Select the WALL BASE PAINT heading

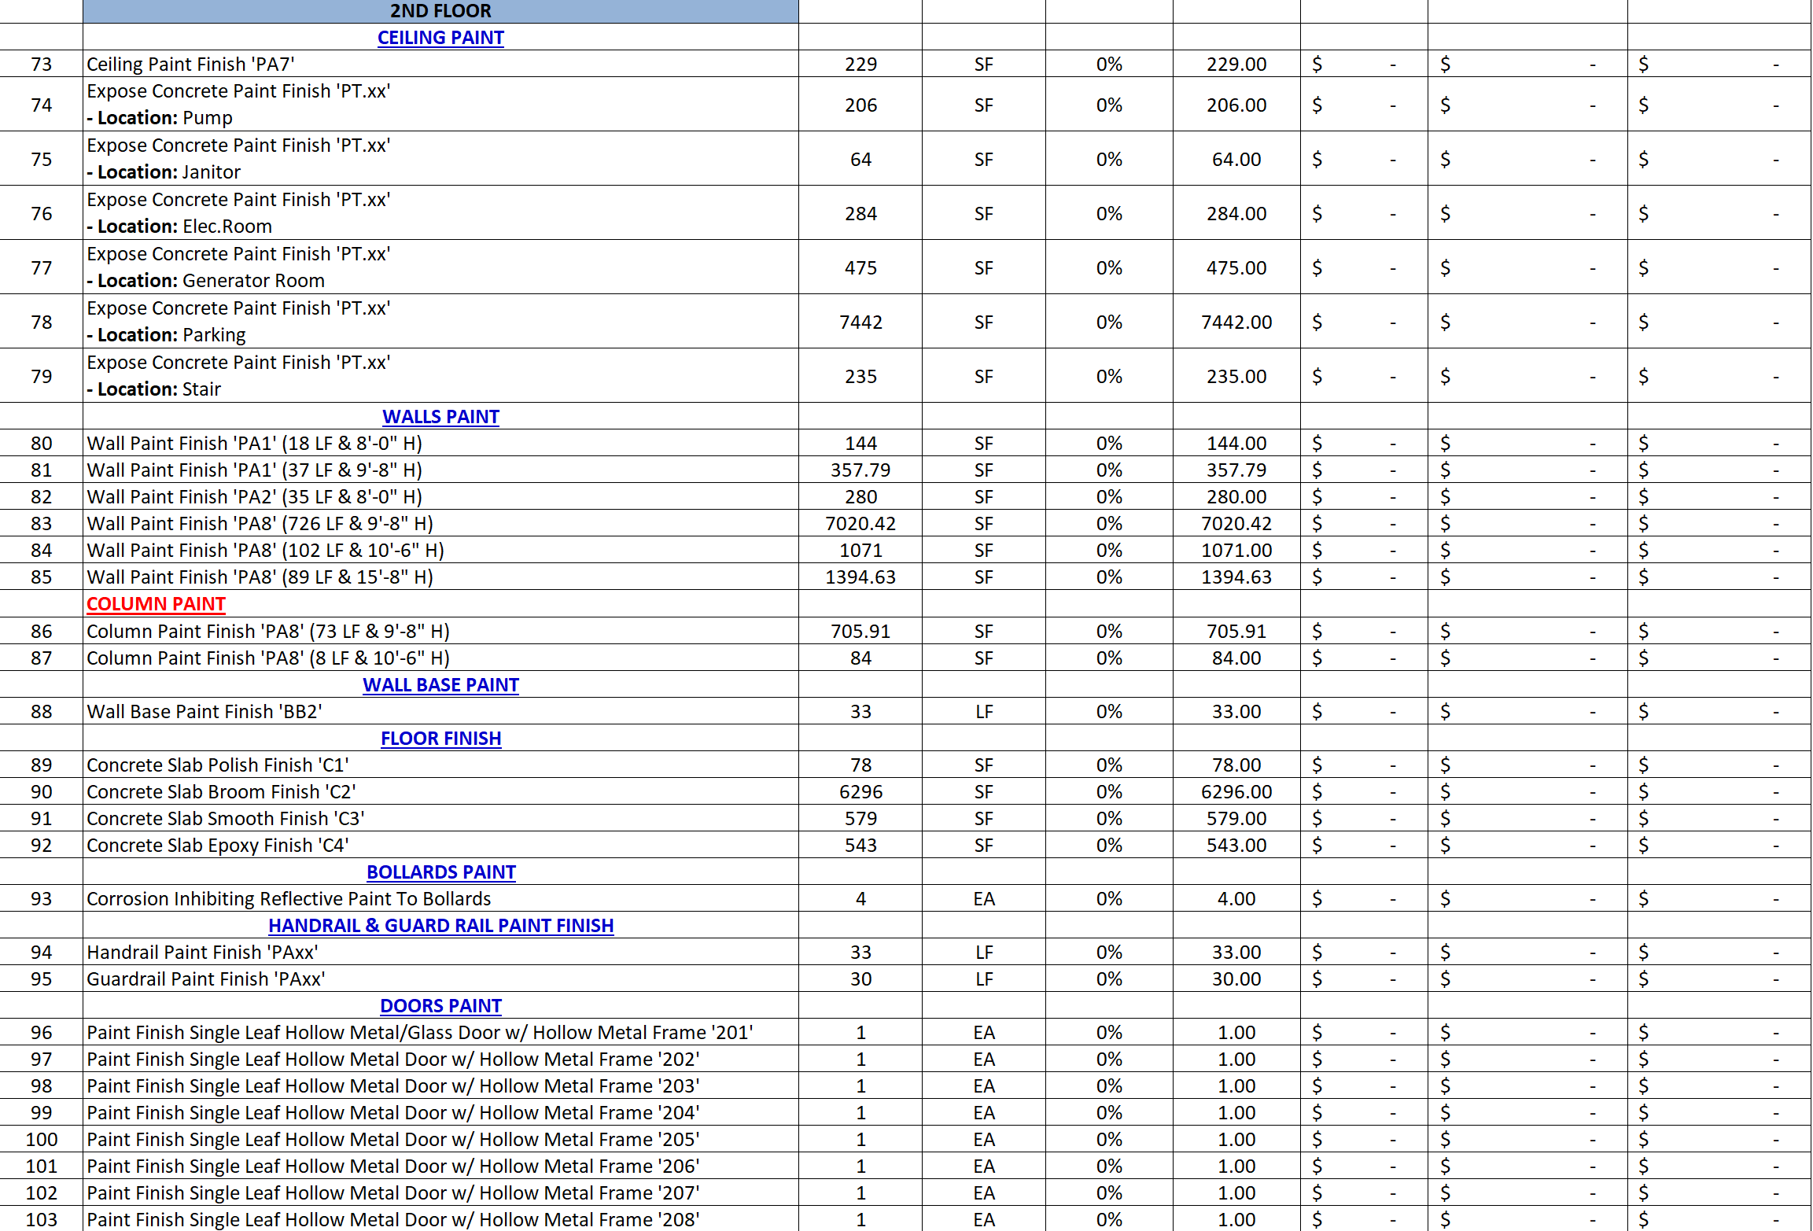[440, 685]
